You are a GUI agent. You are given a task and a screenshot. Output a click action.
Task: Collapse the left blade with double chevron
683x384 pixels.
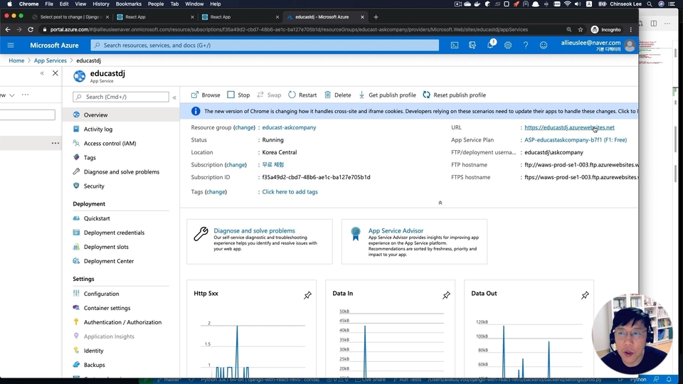coord(42,73)
